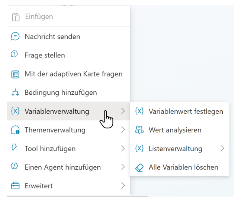Image resolution: width=238 pixels, height=201 pixels.
Task: Click the Einfügen clipboard icon
Action: (16, 17)
